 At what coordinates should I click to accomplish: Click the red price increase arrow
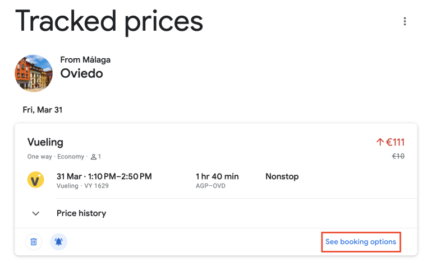point(380,142)
